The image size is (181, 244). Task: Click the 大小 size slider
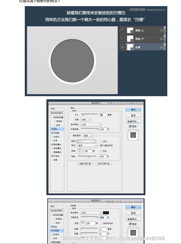(90, 115)
